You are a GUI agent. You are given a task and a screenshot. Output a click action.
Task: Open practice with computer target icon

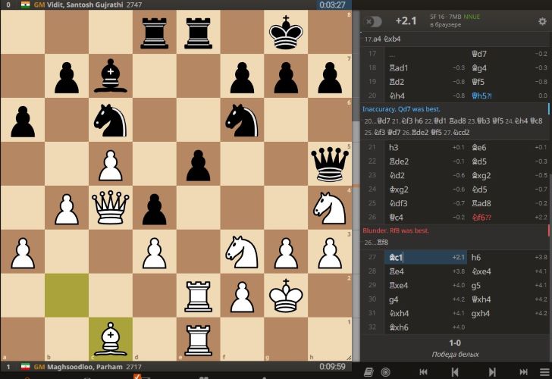point(386,371)
